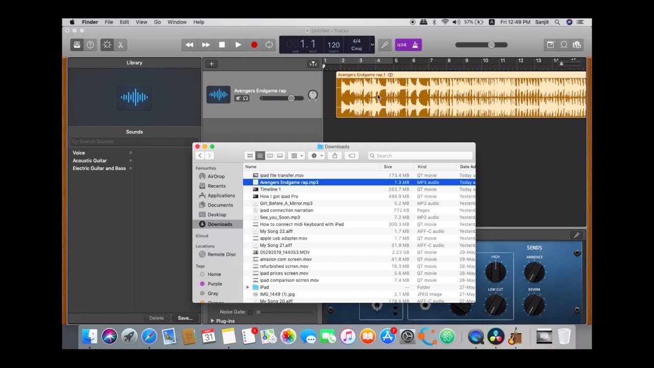Open Finder group-by dropdown

296,156
